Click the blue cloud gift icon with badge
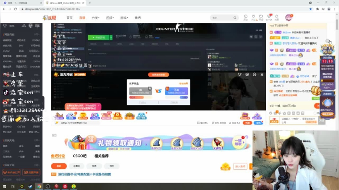 tap(71, 116)
